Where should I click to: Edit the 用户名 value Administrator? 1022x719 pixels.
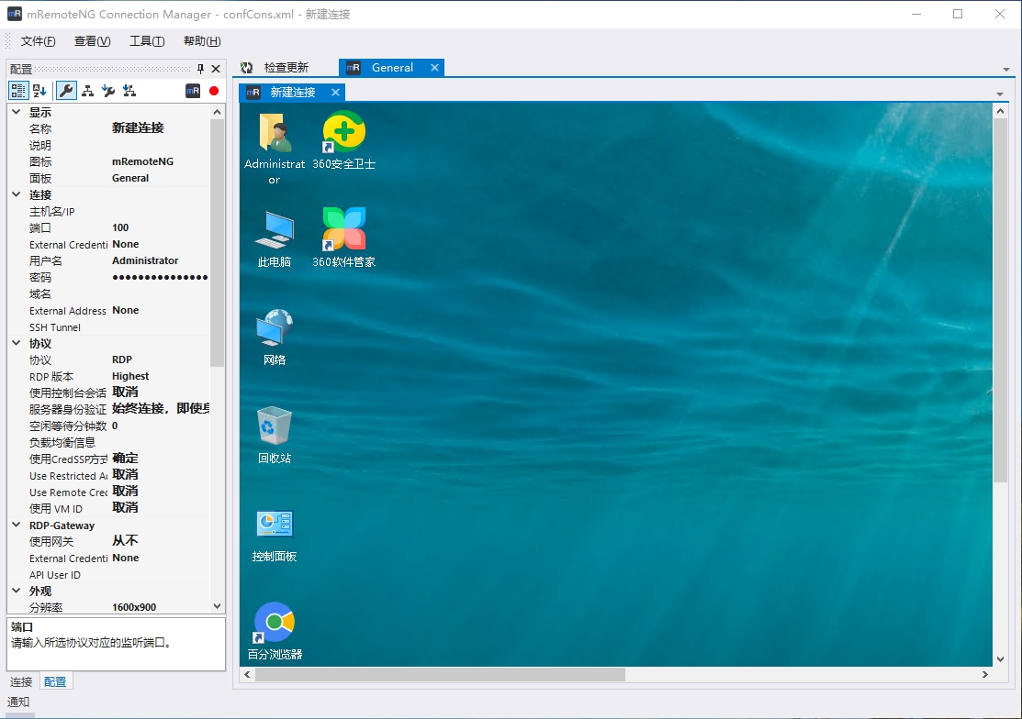coord(145,260)
